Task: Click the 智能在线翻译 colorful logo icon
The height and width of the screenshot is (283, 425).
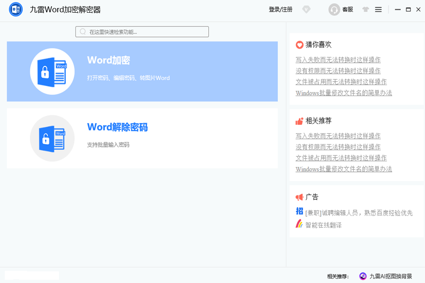Action: pyautogui.click(x=299, y=225)
